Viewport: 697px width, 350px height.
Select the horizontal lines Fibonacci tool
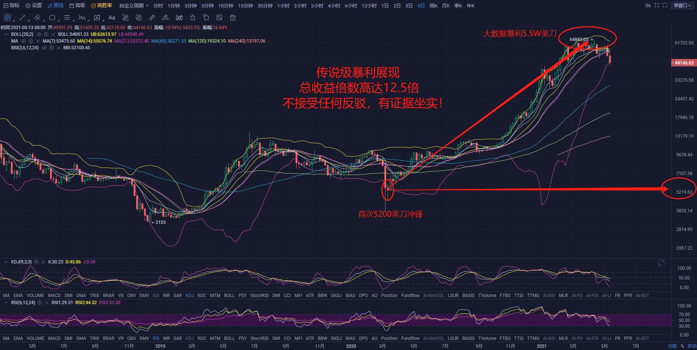(67, 18)
